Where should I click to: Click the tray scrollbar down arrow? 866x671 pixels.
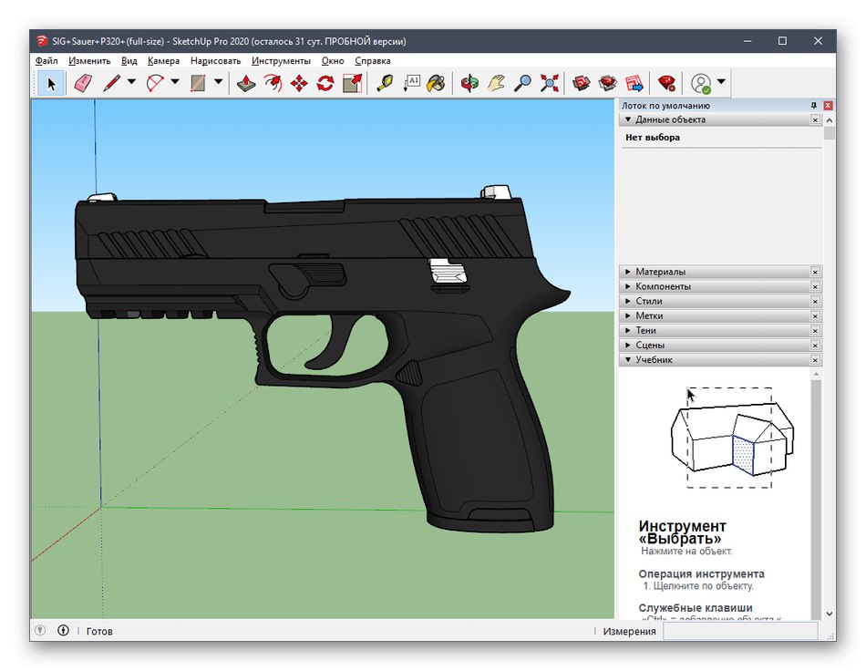pos(829,613)
